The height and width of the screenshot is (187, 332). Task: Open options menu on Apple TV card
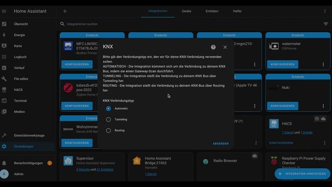pos(255,106)
